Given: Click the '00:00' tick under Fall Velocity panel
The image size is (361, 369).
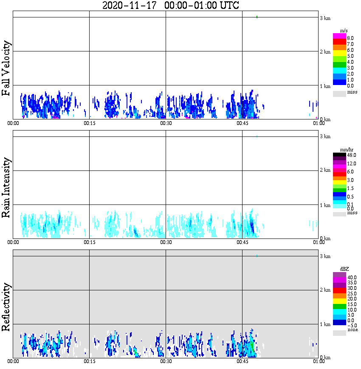Looking at the screenshot, I should pyautogui.click(x=13, y=123).
